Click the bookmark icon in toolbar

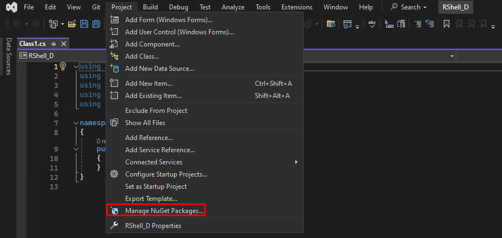point(446,24)
